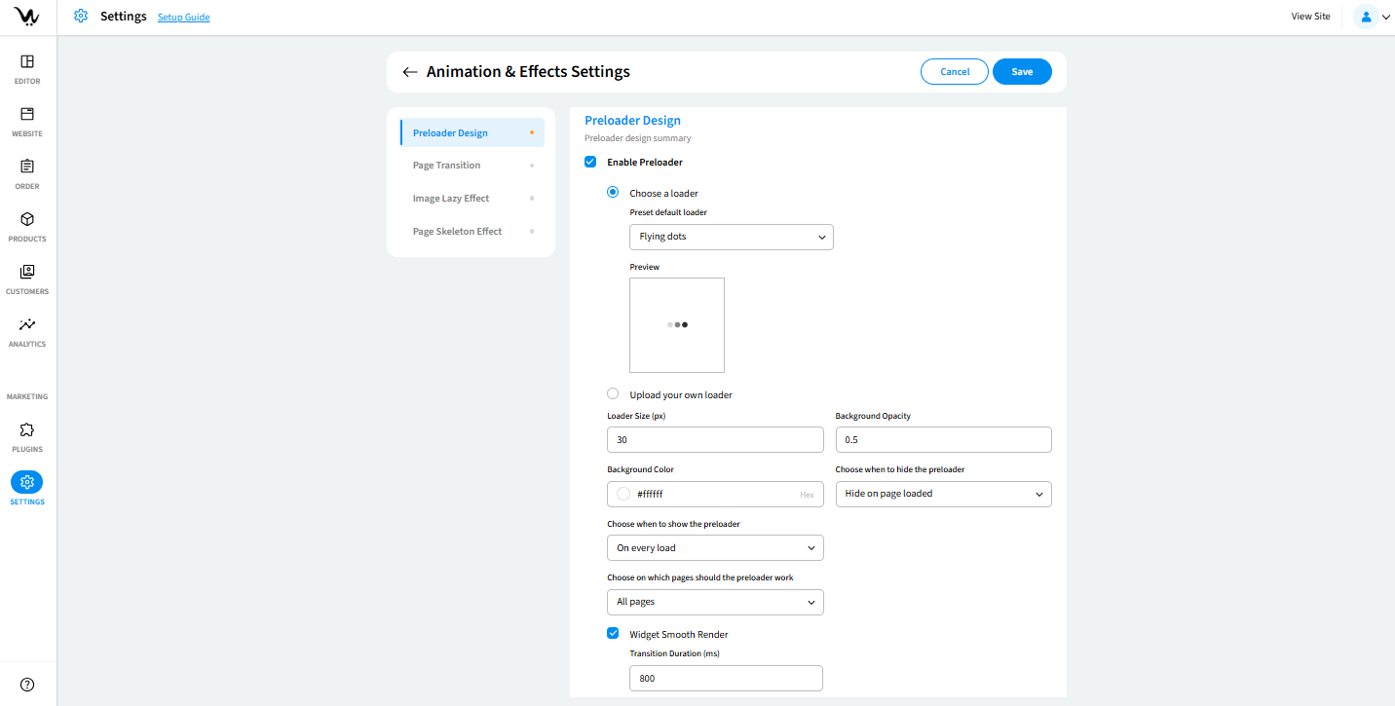Click the back arrow beside Animation & Effects Settings
1395x706 pixels.
tap(410, 72)
